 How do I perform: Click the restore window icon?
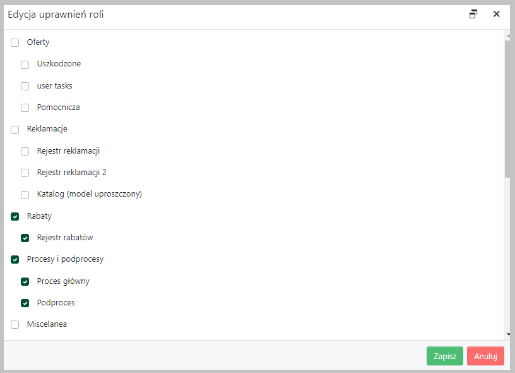pos(473,14)
